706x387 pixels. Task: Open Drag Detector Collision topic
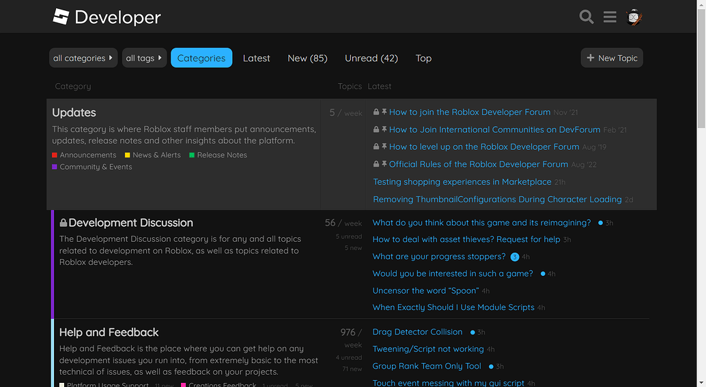click(417, 332)
